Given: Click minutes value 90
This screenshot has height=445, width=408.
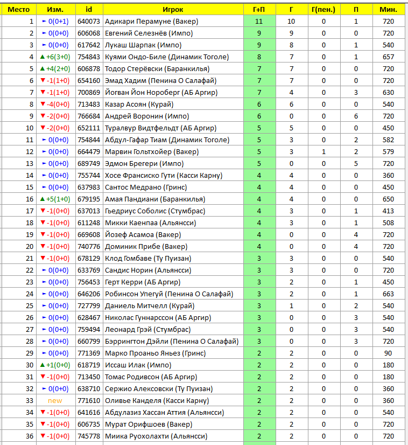Looking at the screenshot, I should point(388,353).
